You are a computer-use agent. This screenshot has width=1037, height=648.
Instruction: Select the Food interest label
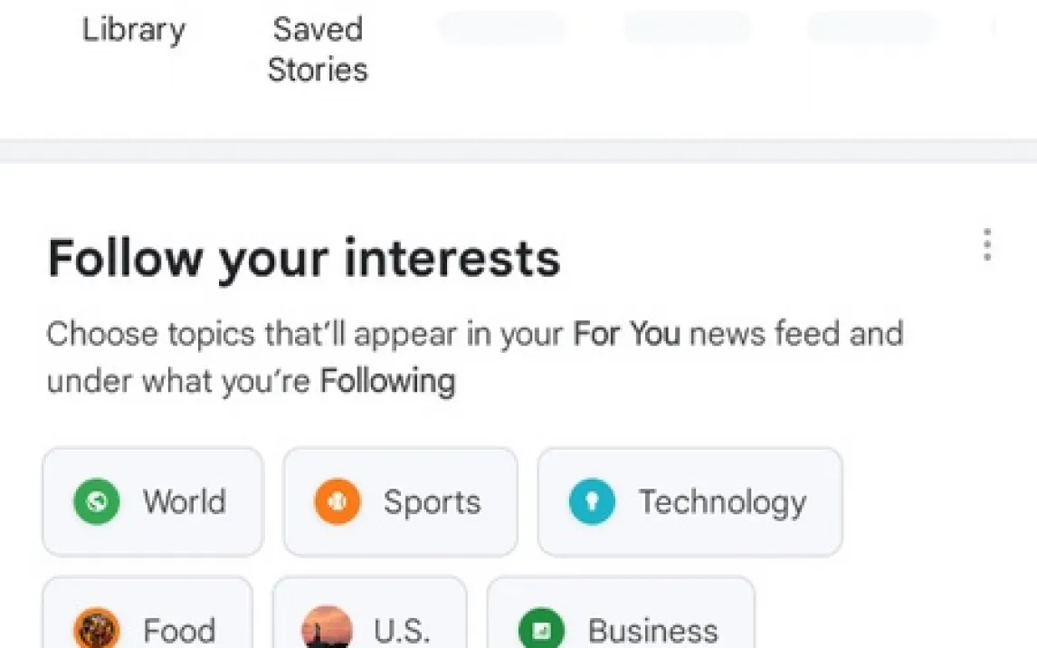[x=179, y=629]
